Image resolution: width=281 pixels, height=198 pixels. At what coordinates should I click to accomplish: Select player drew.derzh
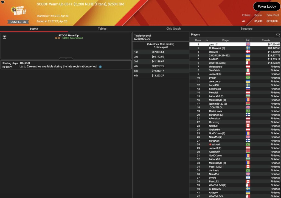point(235,82)
